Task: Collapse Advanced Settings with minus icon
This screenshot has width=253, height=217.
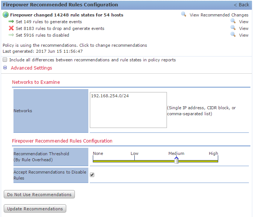Action: tap(5, 68)
